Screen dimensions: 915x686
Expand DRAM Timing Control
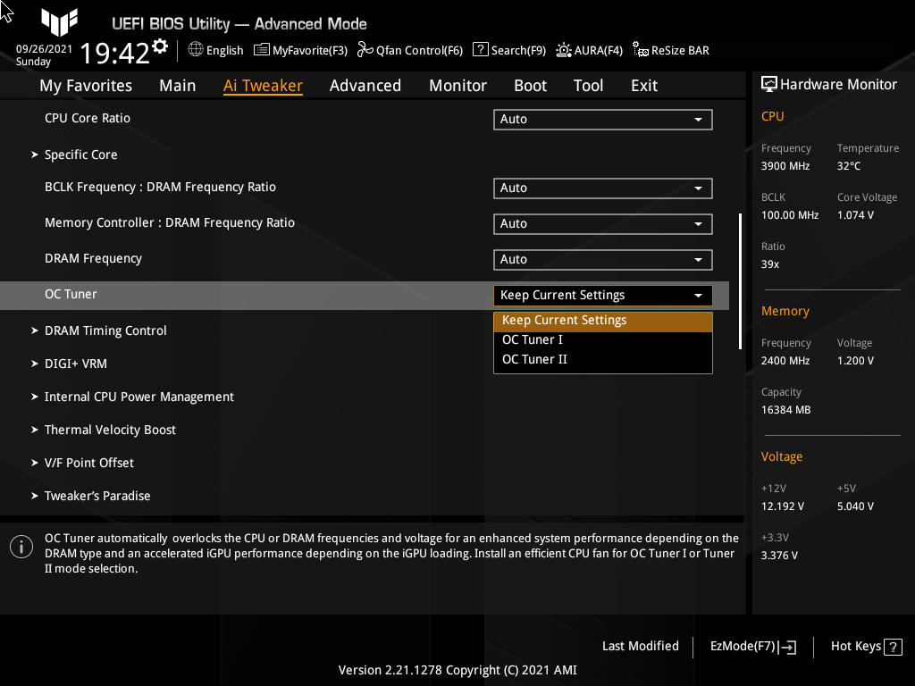(105, 330)
